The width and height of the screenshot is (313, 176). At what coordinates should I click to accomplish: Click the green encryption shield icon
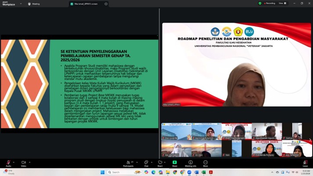(260, 4)
